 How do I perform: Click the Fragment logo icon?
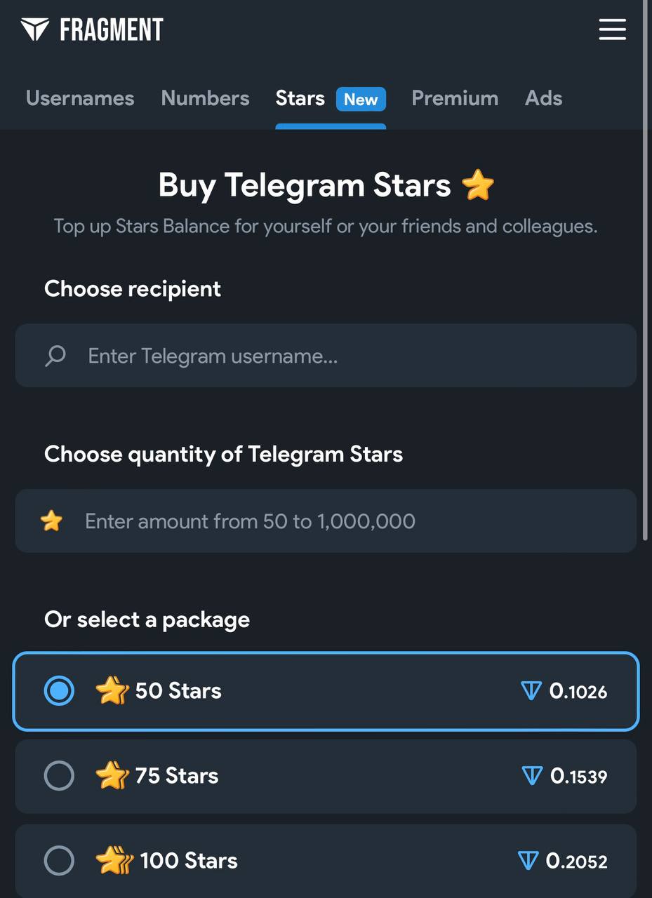tap(34, 29)
